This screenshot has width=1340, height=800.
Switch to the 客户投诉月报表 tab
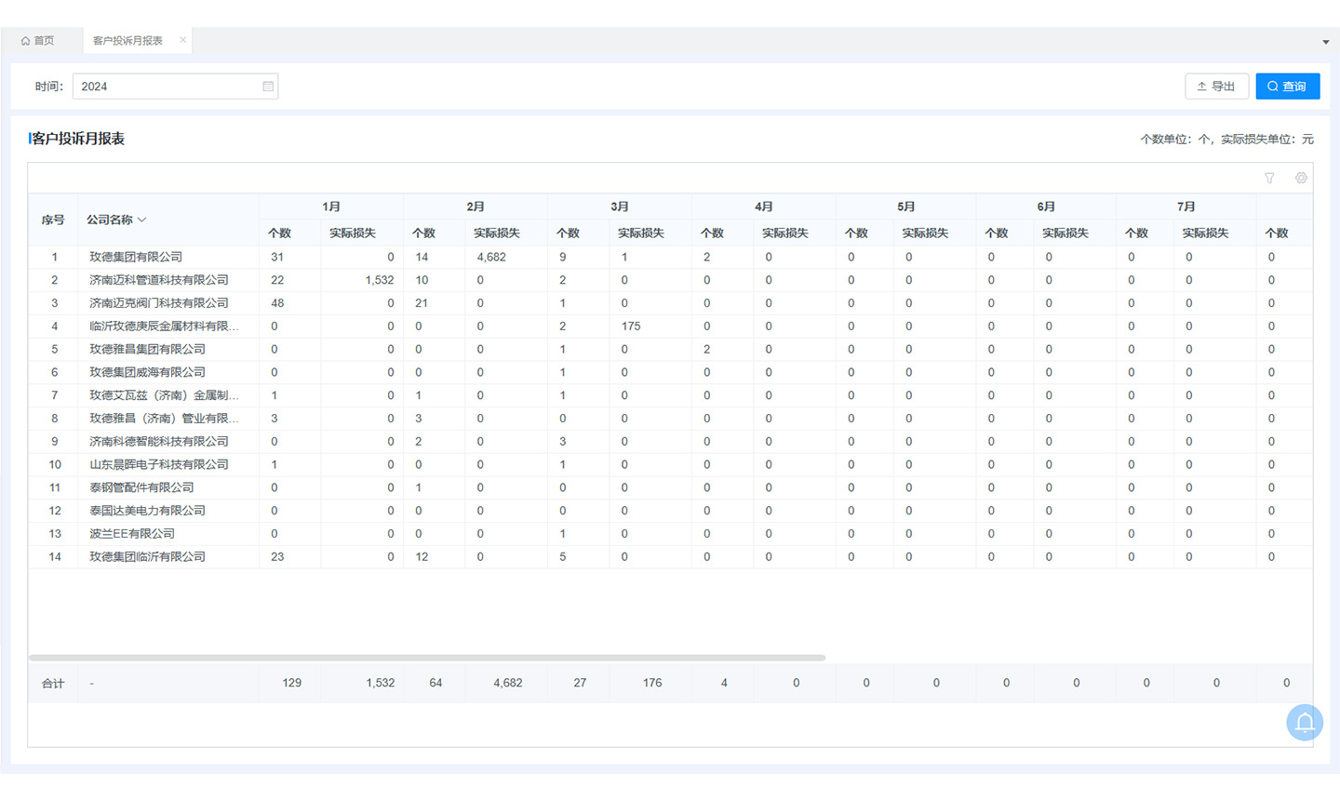(x=127, y=41)
